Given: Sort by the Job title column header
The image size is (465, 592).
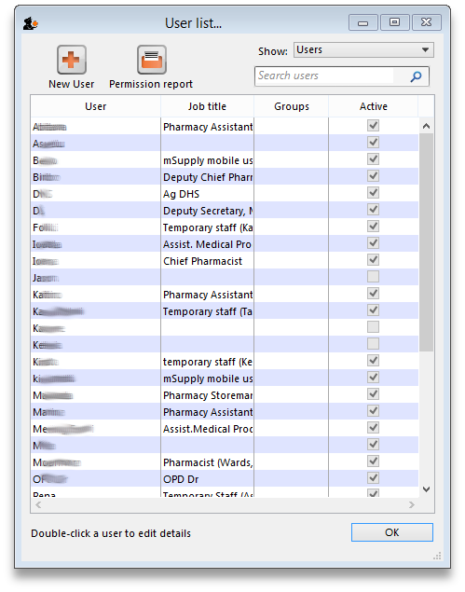Looking at the screenshot, I should point(207,106).
